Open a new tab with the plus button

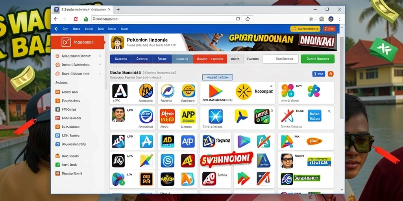point(118,9)
